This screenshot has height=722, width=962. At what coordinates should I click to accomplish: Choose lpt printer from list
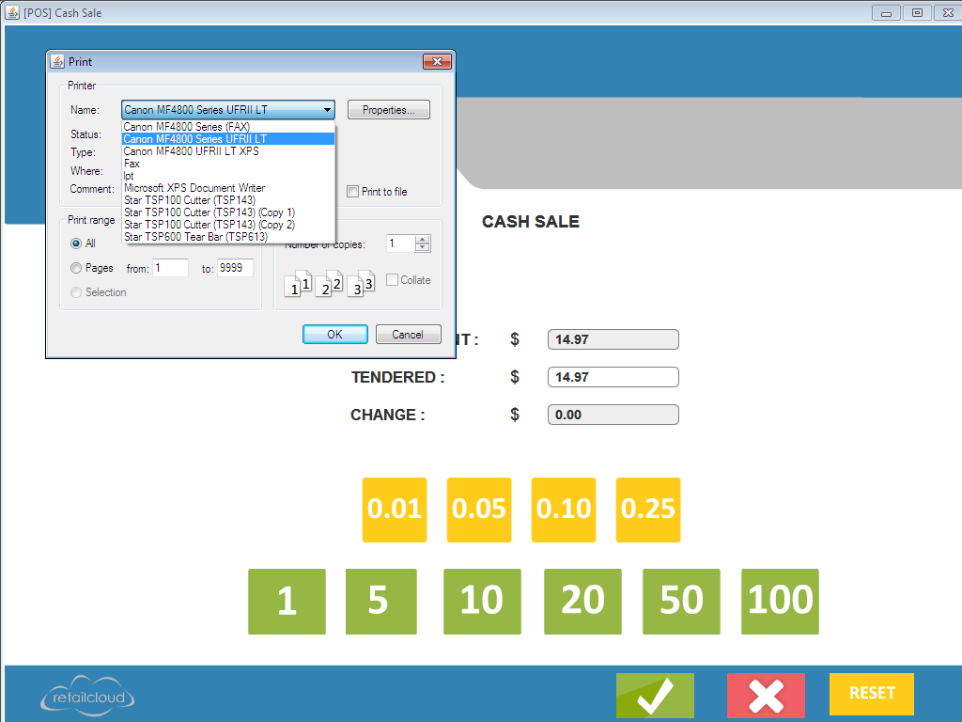(x=228, y=176)
